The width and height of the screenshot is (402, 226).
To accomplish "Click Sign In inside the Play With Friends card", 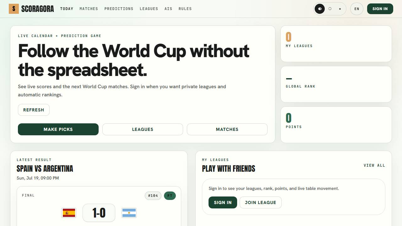I will [x=223, y=202].
